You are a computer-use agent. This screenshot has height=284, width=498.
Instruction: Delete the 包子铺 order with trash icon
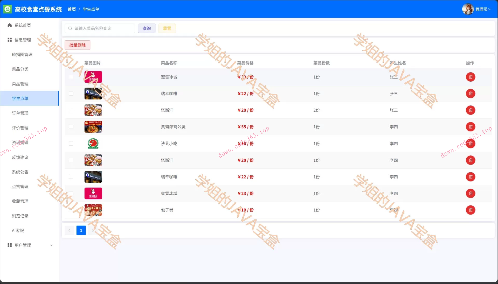coord(471,210)
